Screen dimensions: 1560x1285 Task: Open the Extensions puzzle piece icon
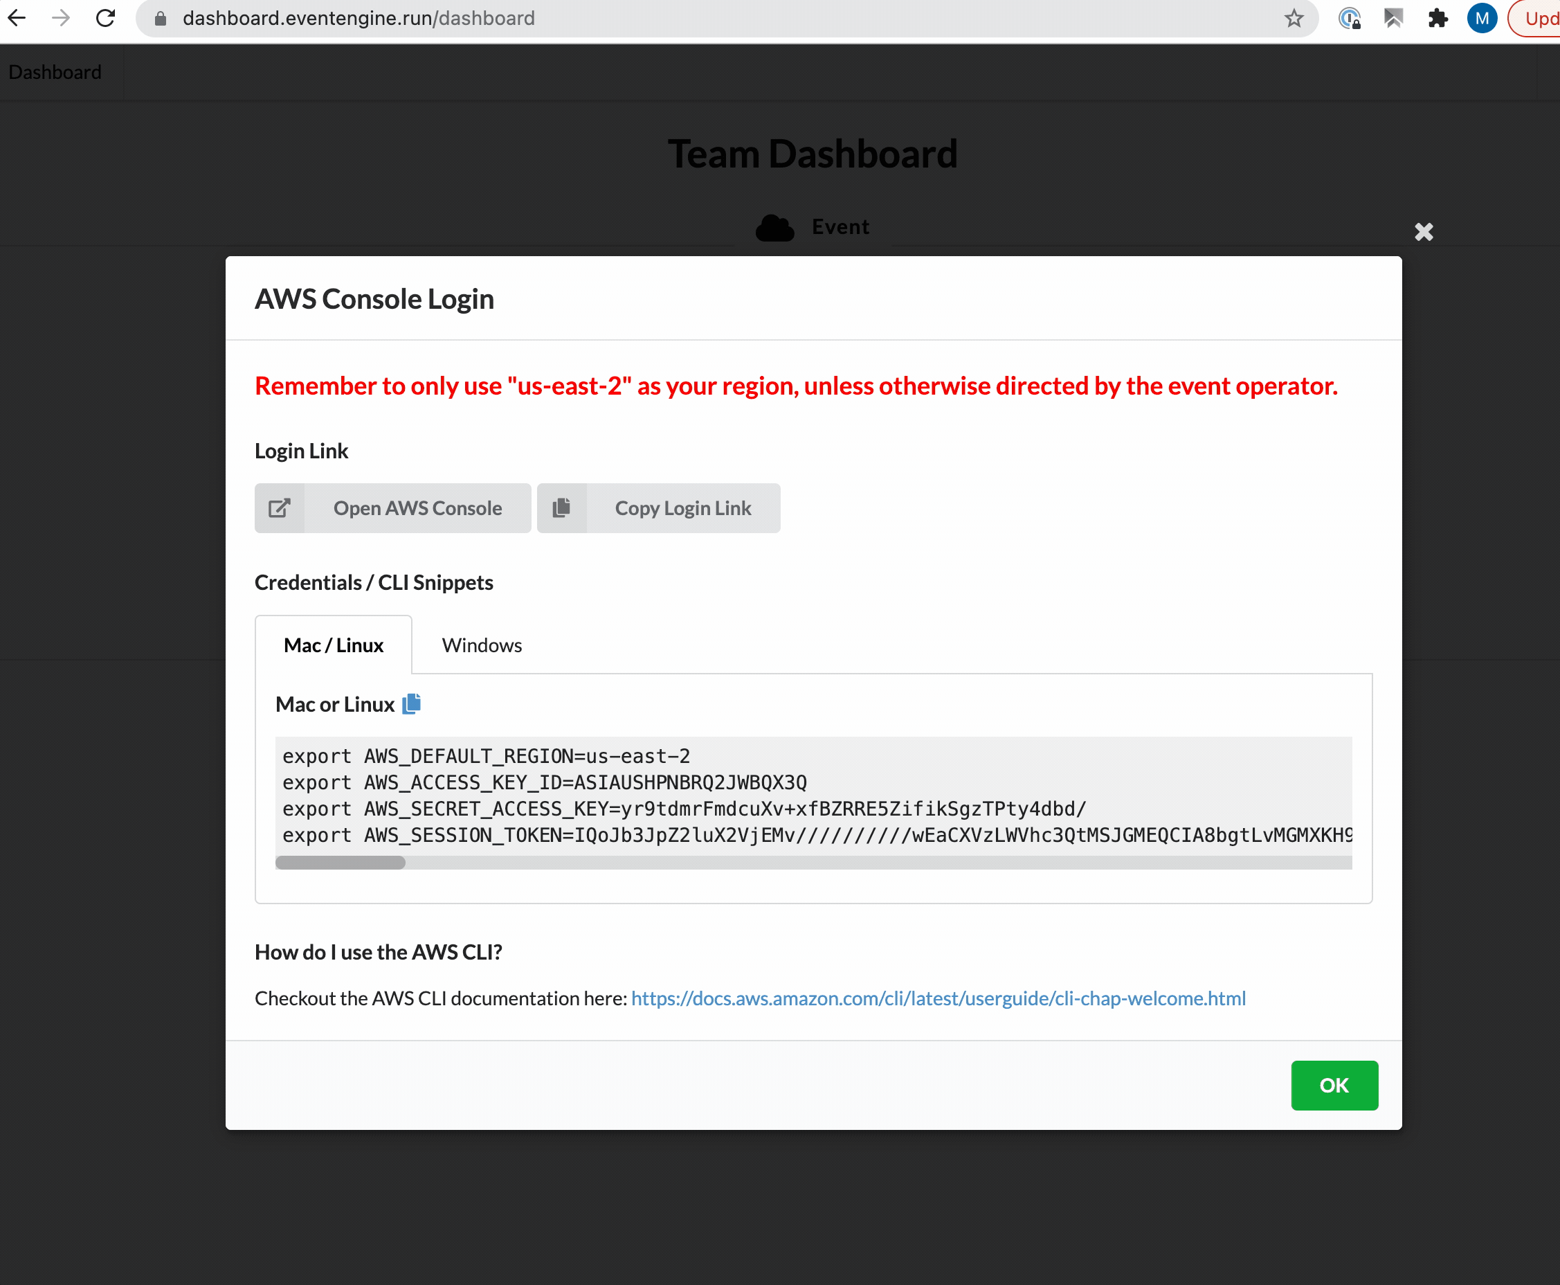tap(1437, 19)
